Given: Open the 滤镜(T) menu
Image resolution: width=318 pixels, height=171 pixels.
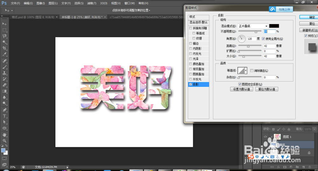Looking at the screenshot, I should [x=92, y=3].
